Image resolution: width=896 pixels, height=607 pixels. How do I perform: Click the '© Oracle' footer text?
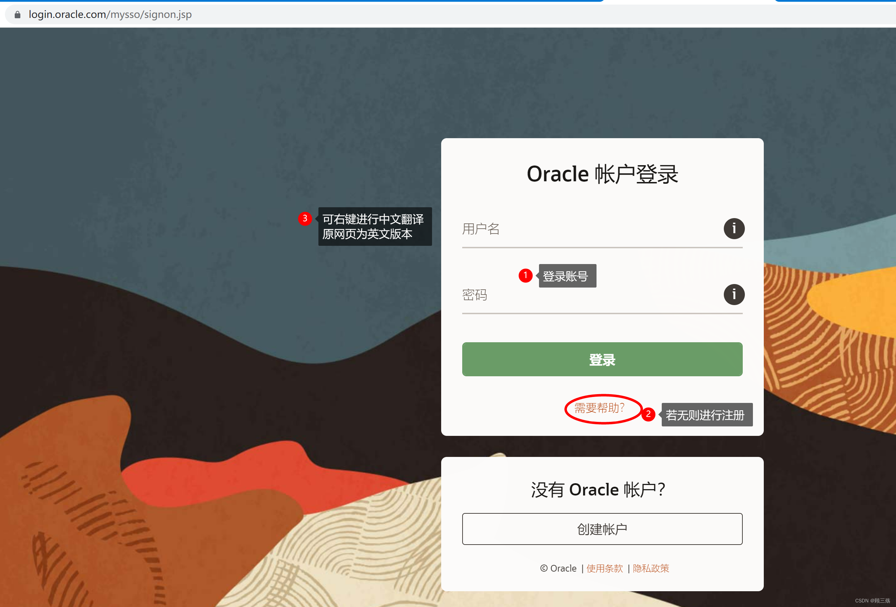558,568
